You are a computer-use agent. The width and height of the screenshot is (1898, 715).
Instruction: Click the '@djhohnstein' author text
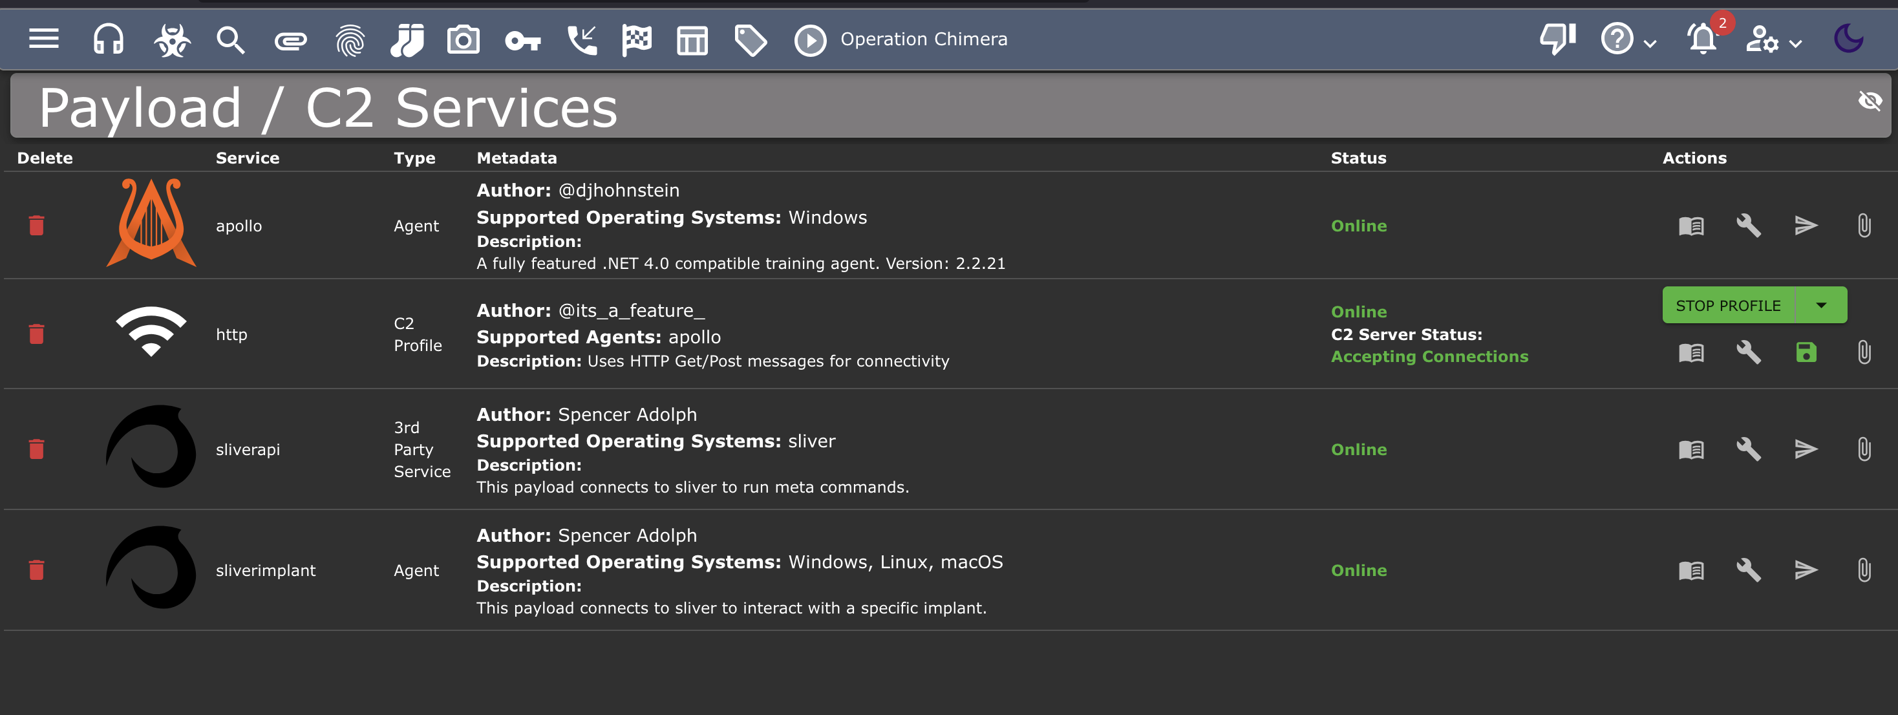[619, 191]
